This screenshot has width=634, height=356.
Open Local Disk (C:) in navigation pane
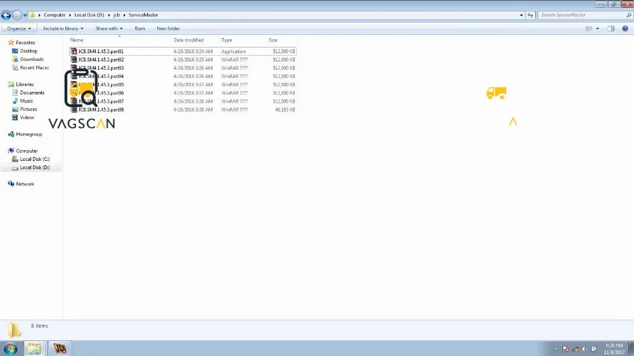click(35, 159)
